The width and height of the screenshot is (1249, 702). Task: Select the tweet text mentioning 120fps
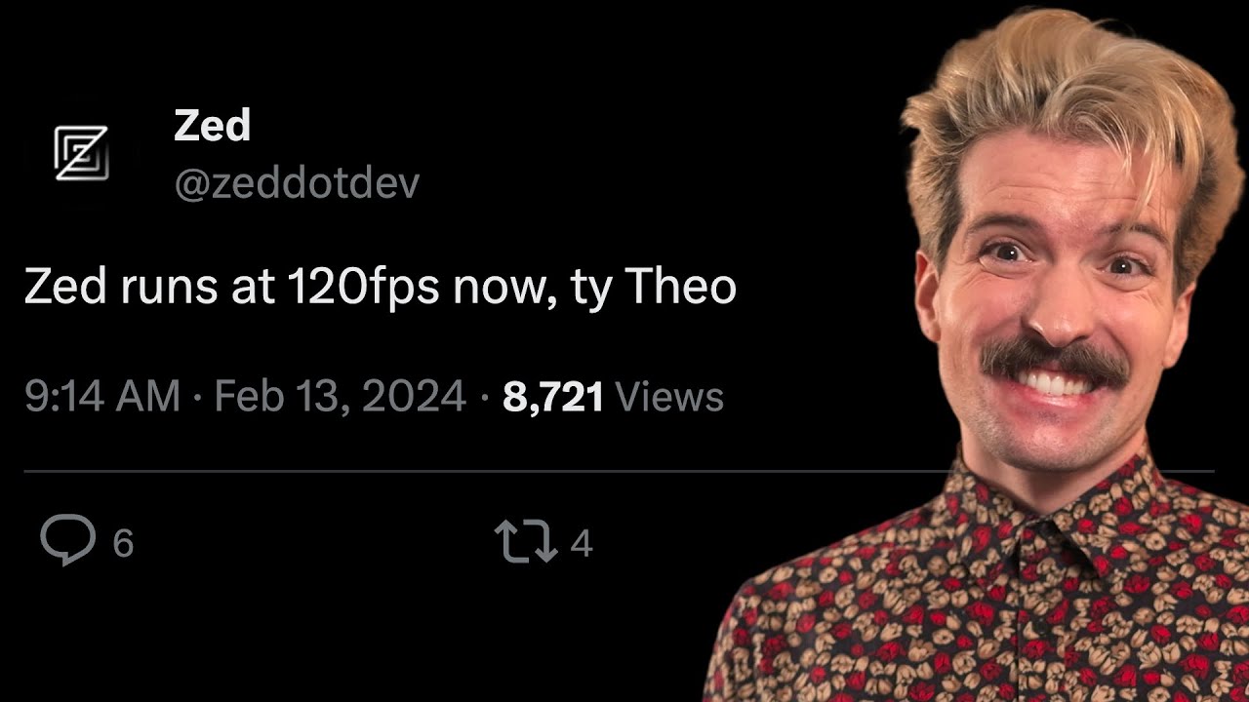380,288
